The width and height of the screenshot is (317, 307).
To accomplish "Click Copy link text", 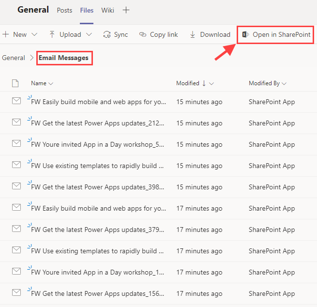I will point(164,34).
